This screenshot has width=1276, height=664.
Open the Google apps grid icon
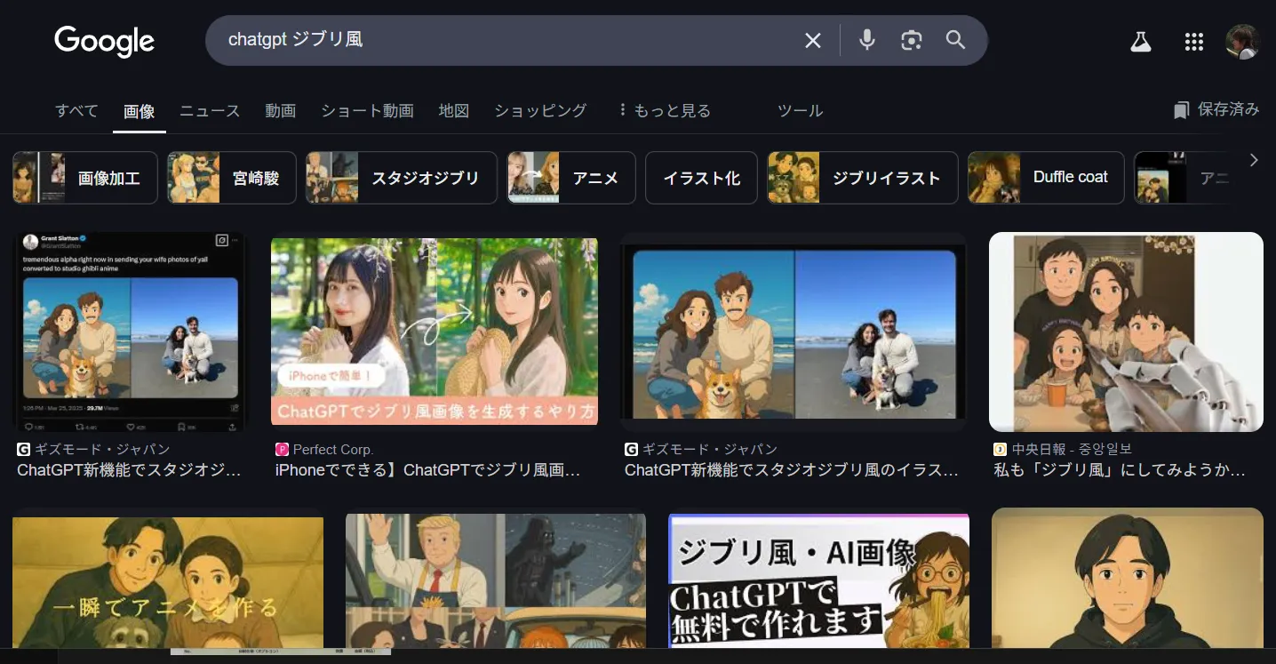click(x=1194, y=42)
